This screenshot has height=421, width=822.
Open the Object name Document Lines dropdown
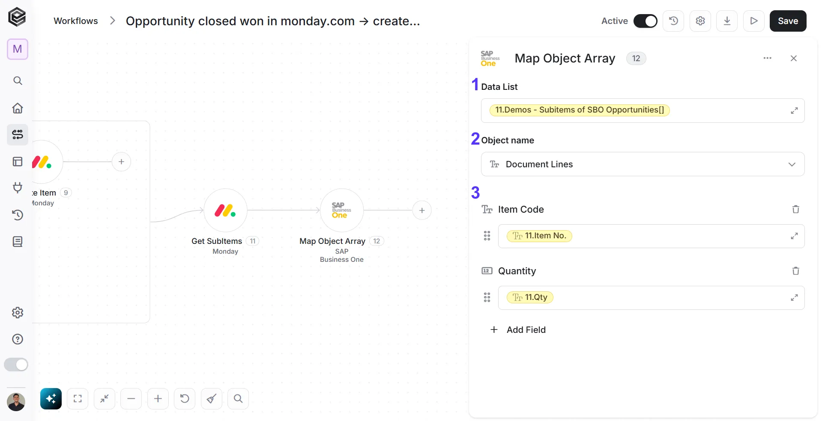643,164
